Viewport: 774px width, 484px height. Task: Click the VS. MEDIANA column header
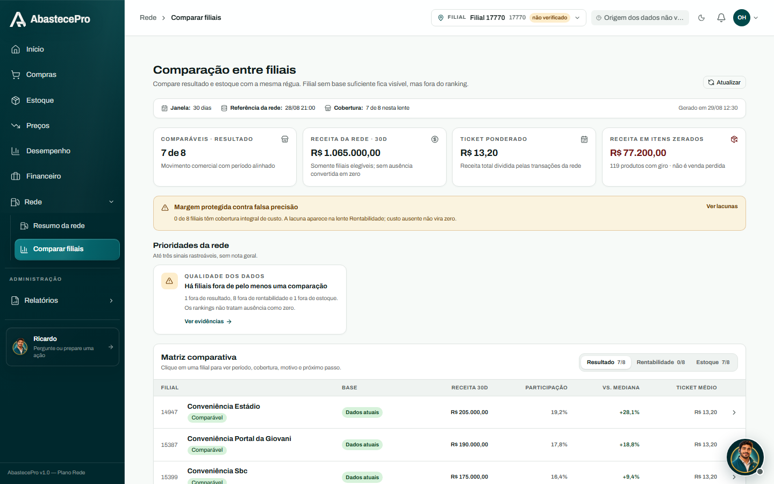[621, 388]
